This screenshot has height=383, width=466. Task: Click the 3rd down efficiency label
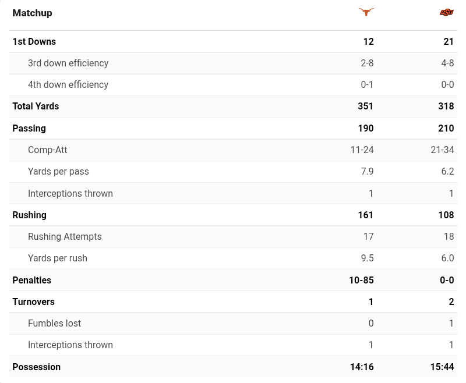tap(68, 63)
